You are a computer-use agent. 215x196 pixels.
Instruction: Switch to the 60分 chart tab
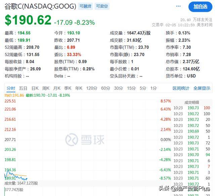tap(105, 88)
